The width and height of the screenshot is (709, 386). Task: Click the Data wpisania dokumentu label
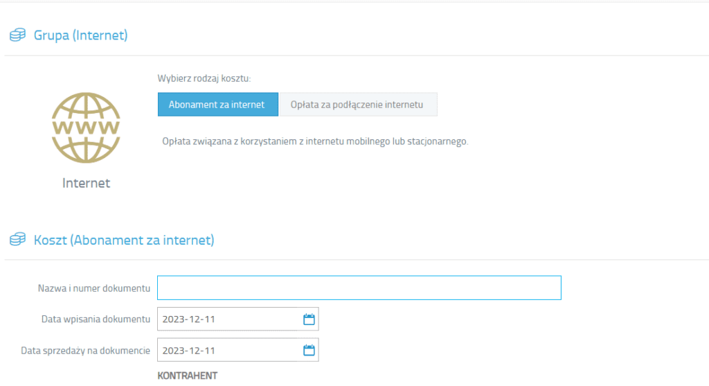pos(96,319)
